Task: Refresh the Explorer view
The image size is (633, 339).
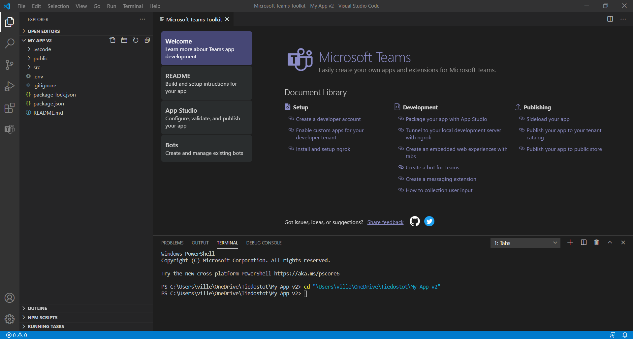Action: pos(136,40)
